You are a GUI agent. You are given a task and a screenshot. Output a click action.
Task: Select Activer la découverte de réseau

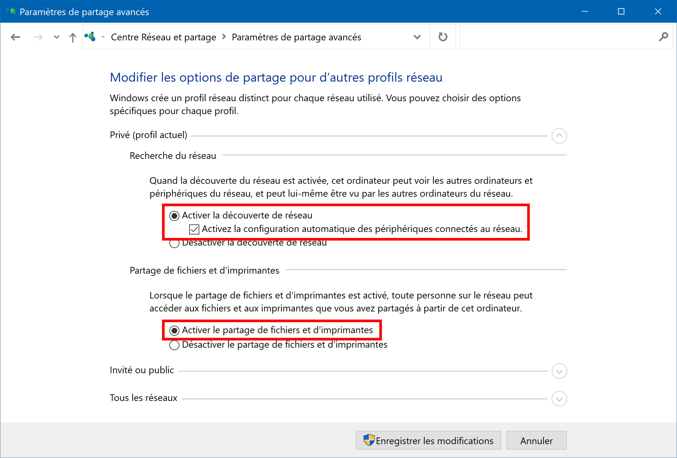coord(174,216)
